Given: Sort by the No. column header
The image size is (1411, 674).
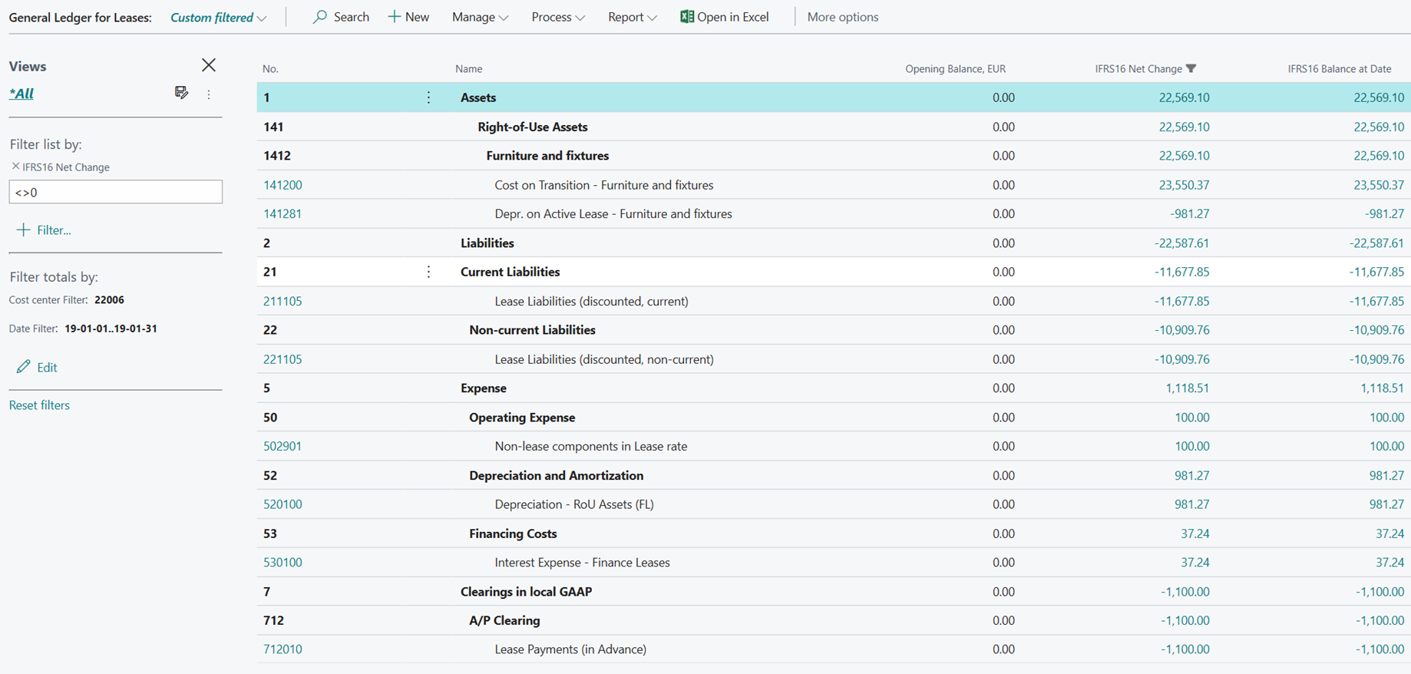Looking at the screenshot, I should point(270,69).
